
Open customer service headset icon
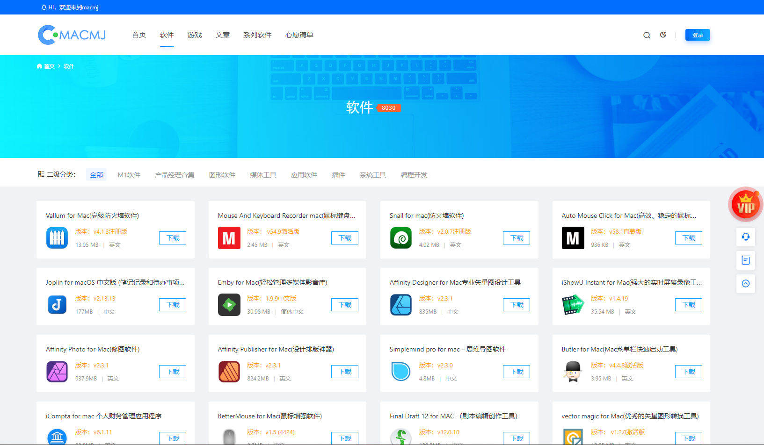point(746,237)
